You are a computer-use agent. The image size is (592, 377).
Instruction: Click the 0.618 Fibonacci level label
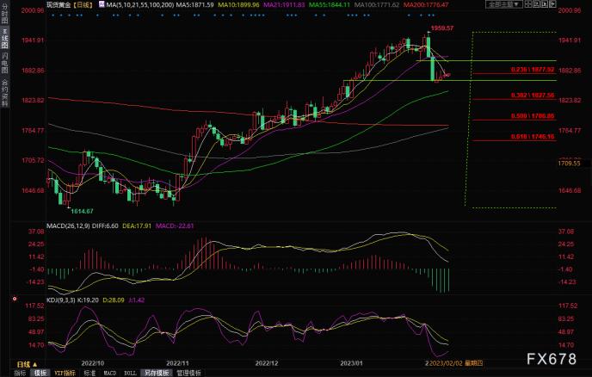point(533,136)
